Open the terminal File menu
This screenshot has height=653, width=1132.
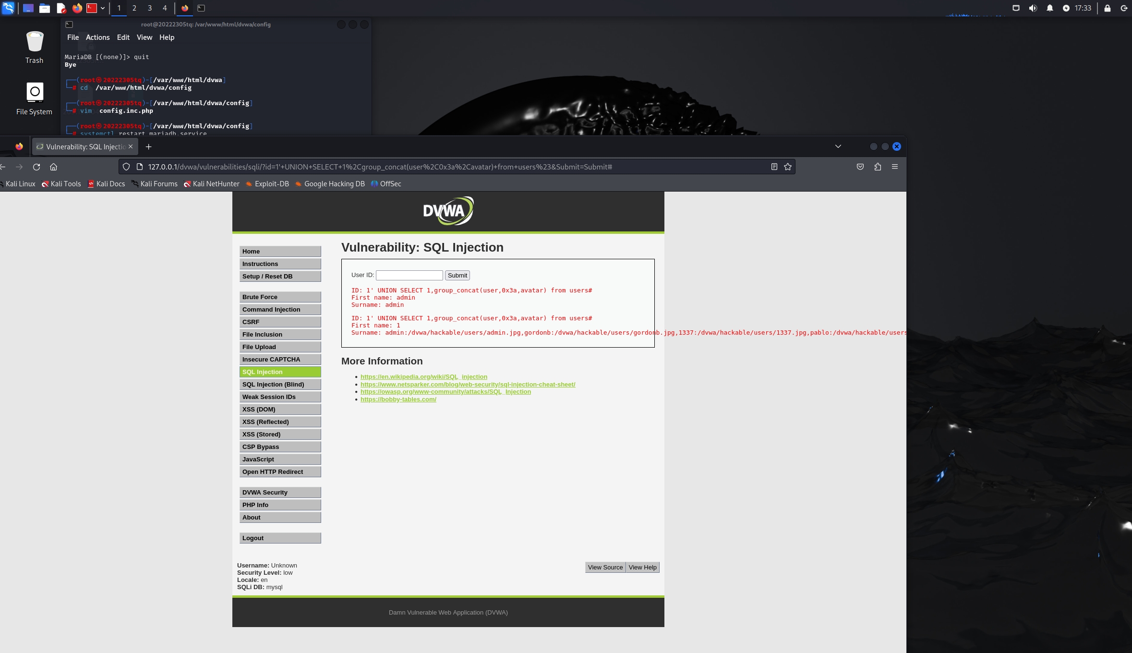pyautogui.click(x=73, y=37)
